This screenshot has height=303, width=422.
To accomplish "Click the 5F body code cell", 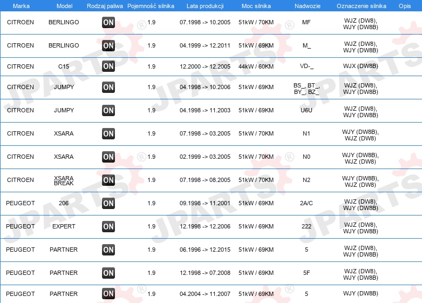I will (307, 273).
